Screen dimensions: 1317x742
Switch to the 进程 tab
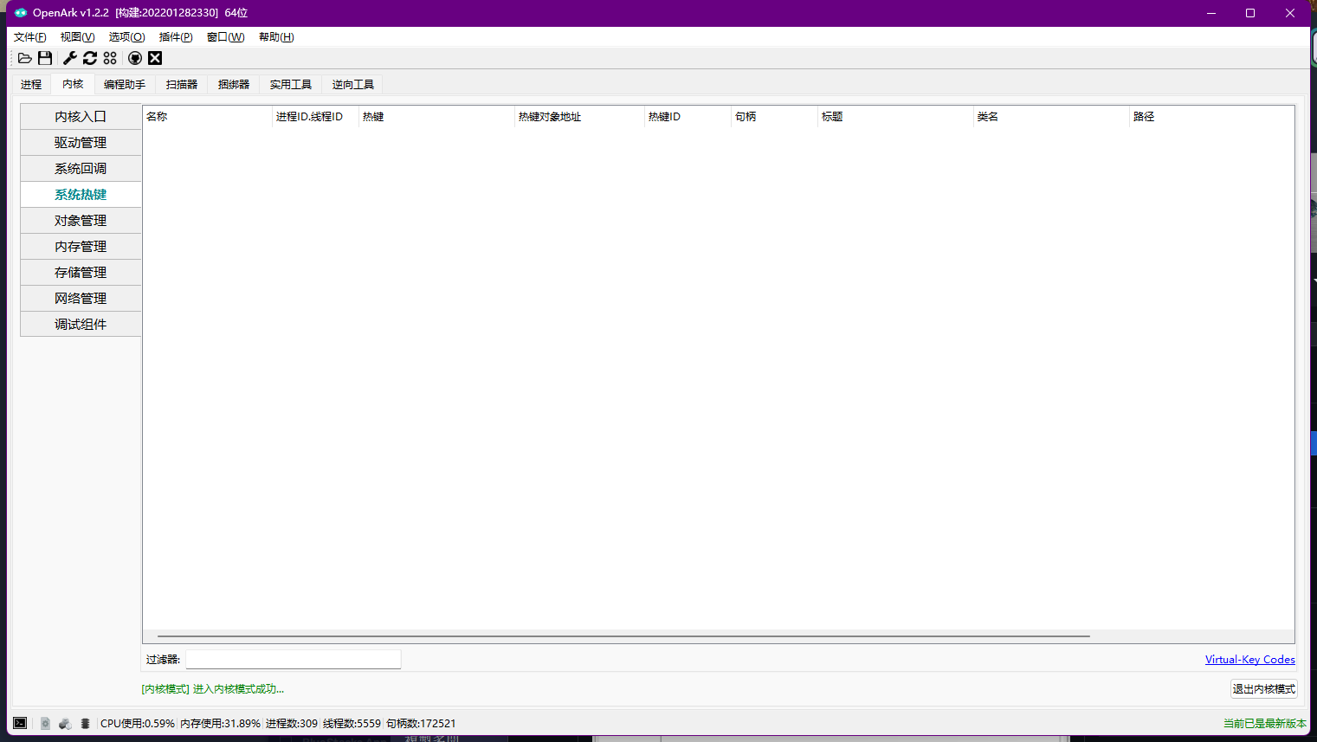31,84
